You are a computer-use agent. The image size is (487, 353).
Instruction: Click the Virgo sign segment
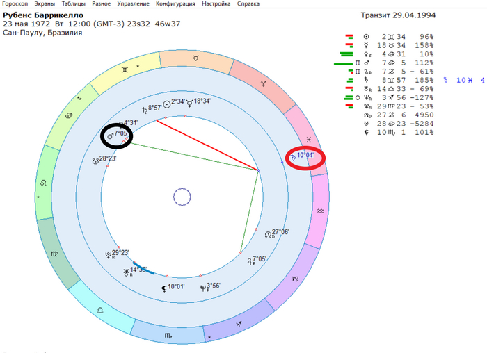pos(55,254)
